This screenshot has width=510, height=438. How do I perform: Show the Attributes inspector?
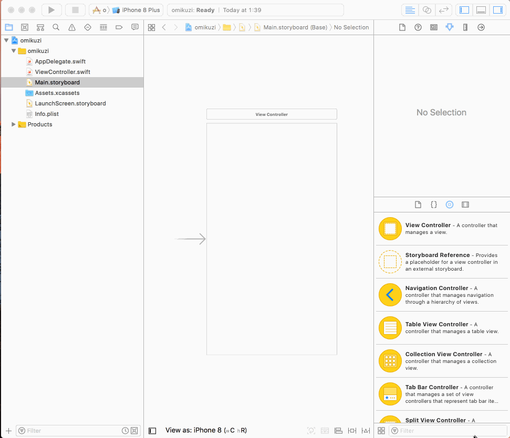tap(450, 27)
